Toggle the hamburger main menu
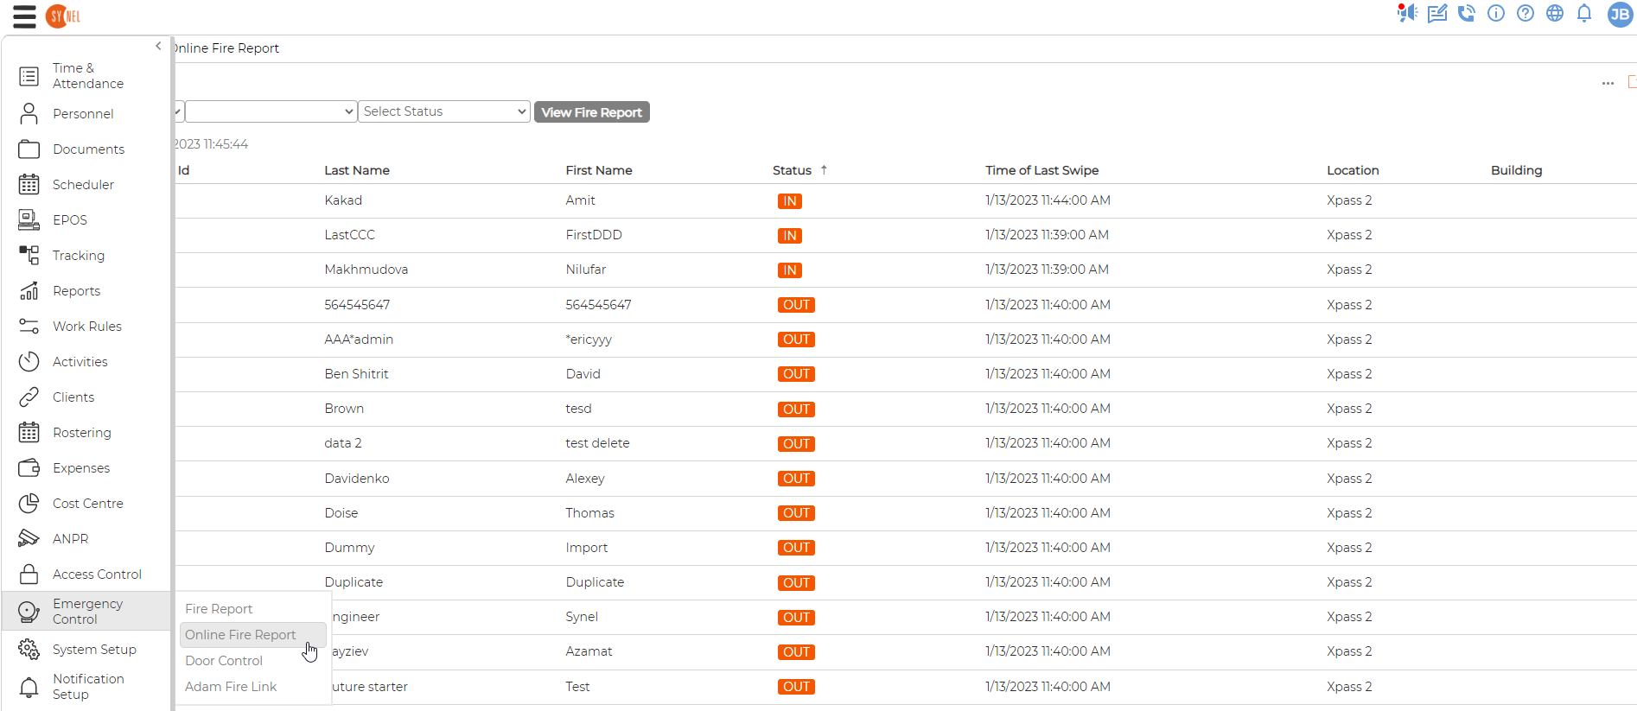The width and height of the screenshot is (1637, 711). (x=24, y=16)
